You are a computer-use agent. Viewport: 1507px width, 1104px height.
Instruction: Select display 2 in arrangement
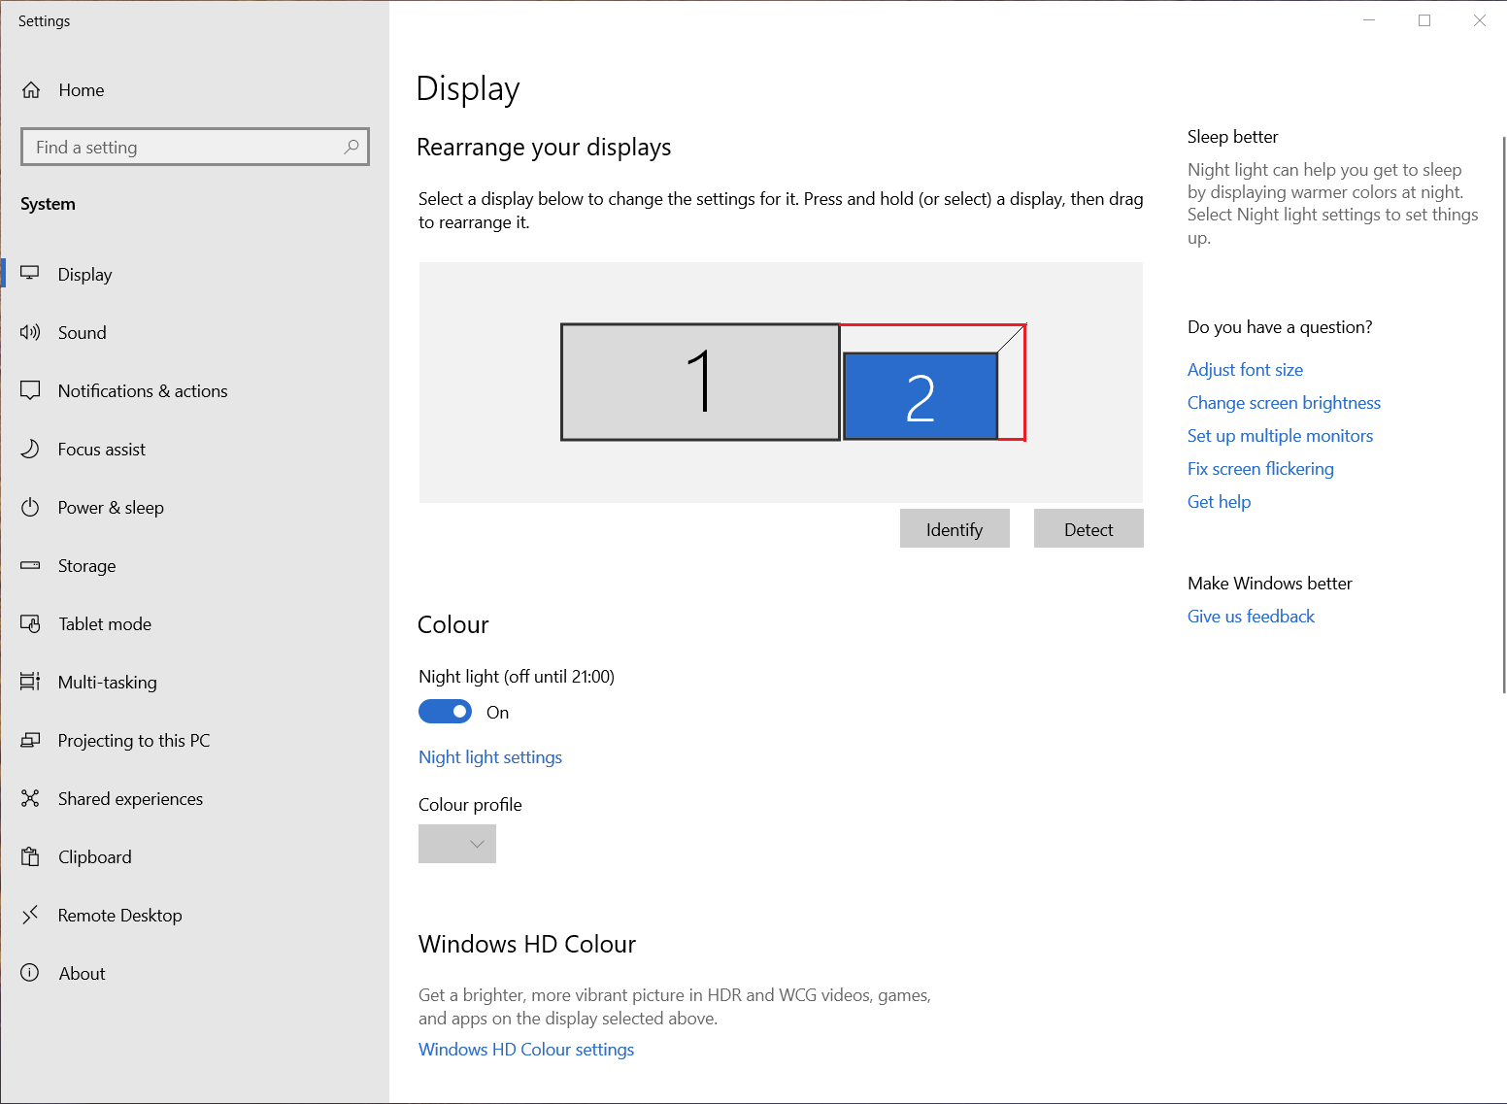(x=921, y=396)
